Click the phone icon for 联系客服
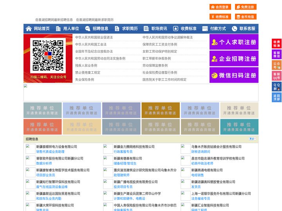Screen dimensions: 282x211 click(x=234, y=29)
